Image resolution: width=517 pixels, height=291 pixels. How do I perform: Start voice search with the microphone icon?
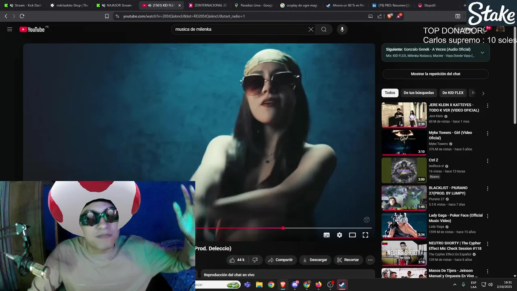[342, 29]
